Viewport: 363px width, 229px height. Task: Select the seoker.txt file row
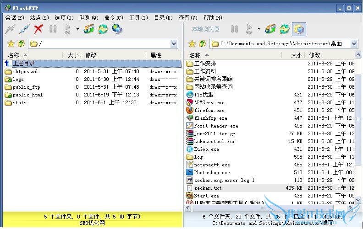coord(270,188)
